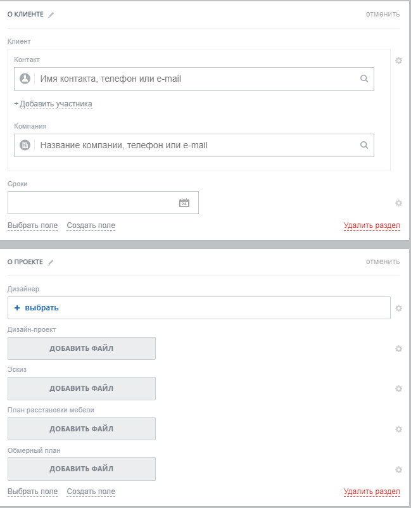The width and height of the screenshot is (411, 508).
Task: Open settings gear for Клиент field
Action: coord(398,61)
